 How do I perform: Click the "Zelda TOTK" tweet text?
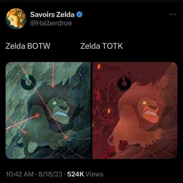point(102,47)
